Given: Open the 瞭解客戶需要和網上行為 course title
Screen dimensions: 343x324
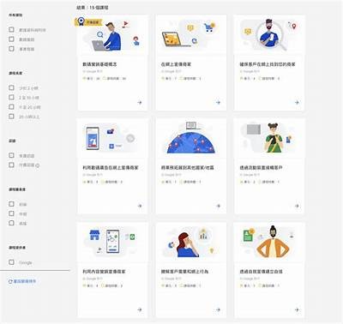Looking at the screenshot, I should pyautogui.click(x=184, y=272).
